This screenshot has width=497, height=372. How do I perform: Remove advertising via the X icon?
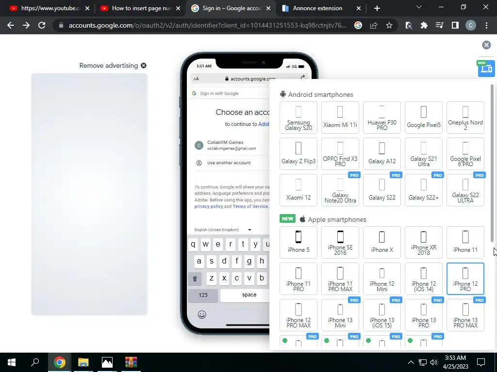point(144,65)
